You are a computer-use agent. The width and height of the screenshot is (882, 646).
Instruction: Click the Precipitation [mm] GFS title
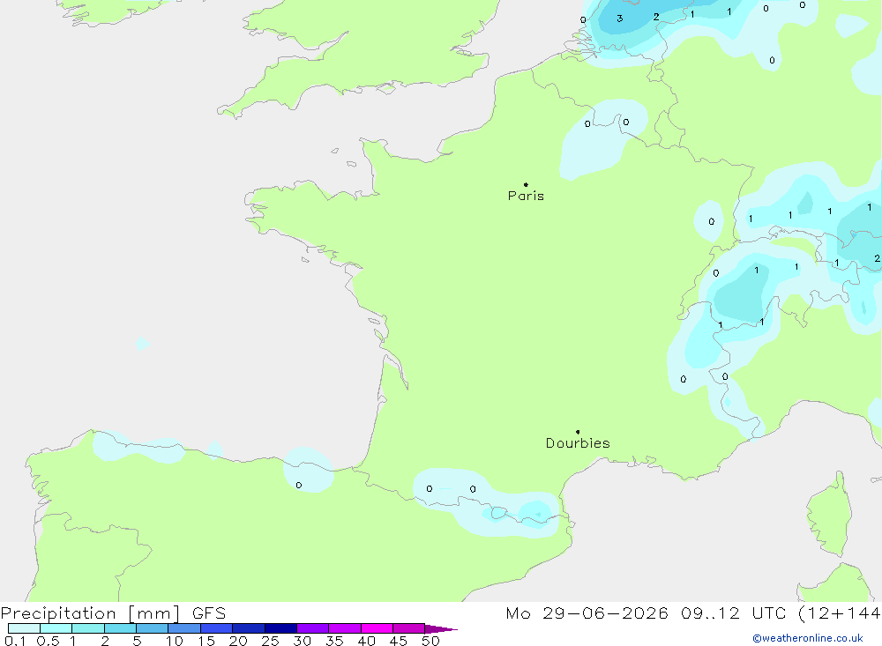pos(113,613)
